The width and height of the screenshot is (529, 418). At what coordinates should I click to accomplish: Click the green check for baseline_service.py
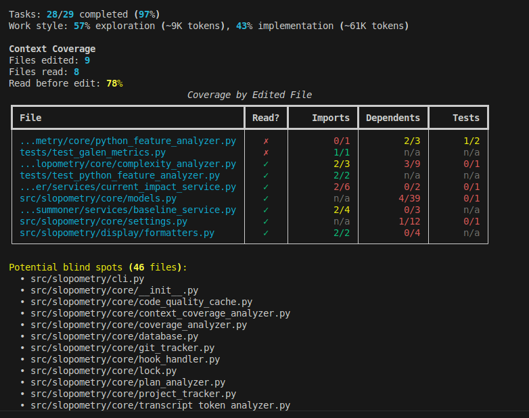point(266,210)
